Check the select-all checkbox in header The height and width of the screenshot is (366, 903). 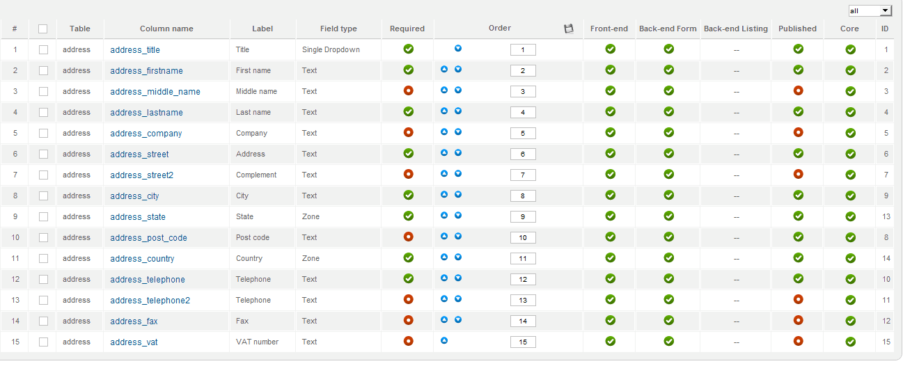43,29
